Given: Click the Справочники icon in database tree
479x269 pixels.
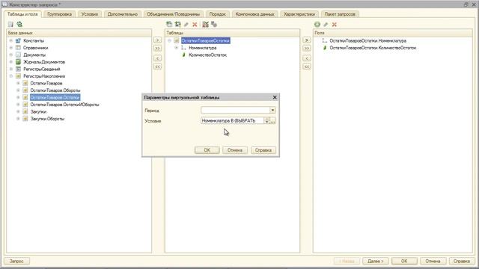Looking at the screenshot, I should 18,48.
